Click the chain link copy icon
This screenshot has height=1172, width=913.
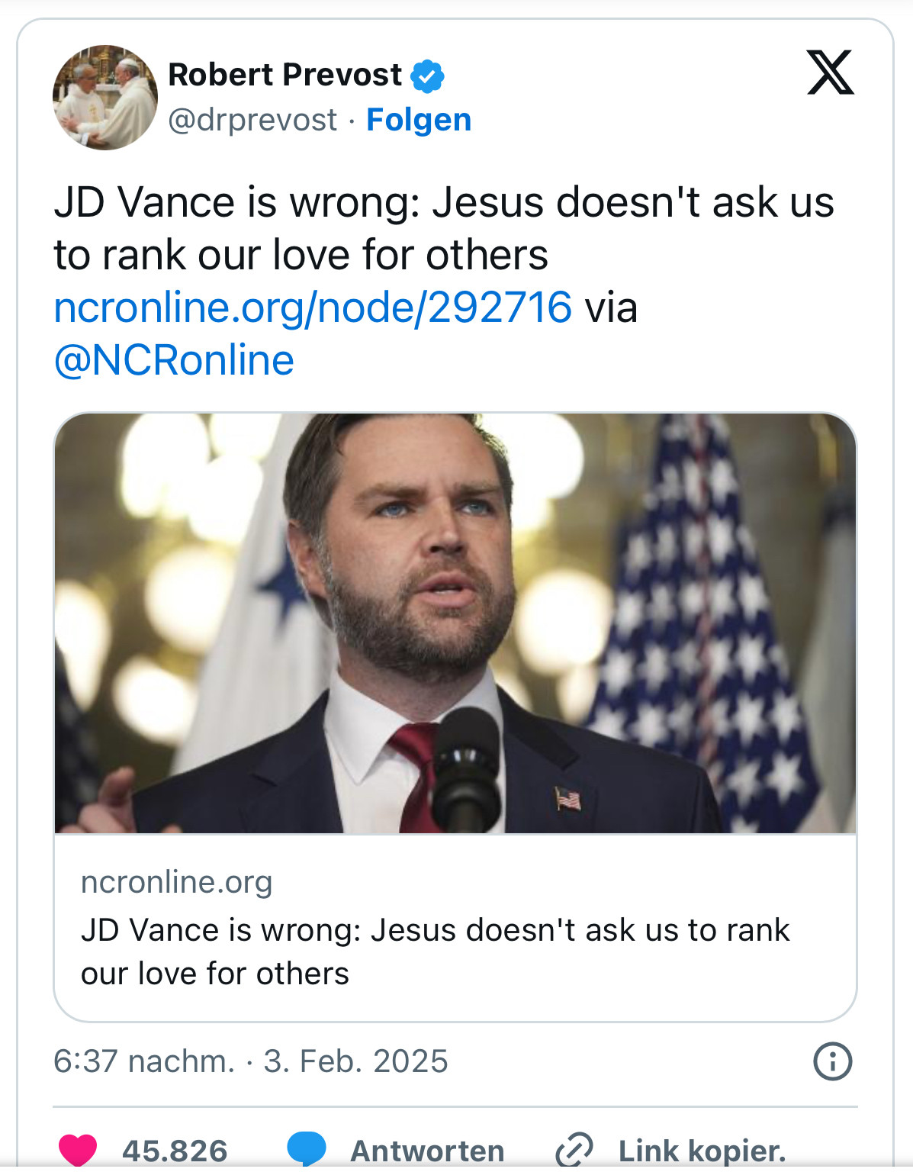pos(574,1150)
